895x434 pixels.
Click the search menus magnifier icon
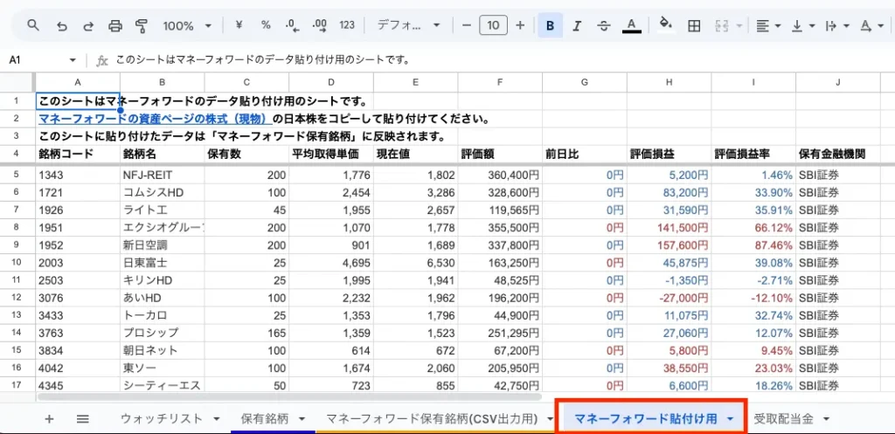(x=33, y=25)
